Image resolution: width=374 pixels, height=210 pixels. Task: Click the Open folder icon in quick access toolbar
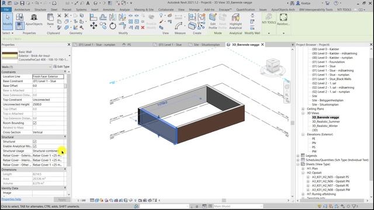tap(16, 3)
